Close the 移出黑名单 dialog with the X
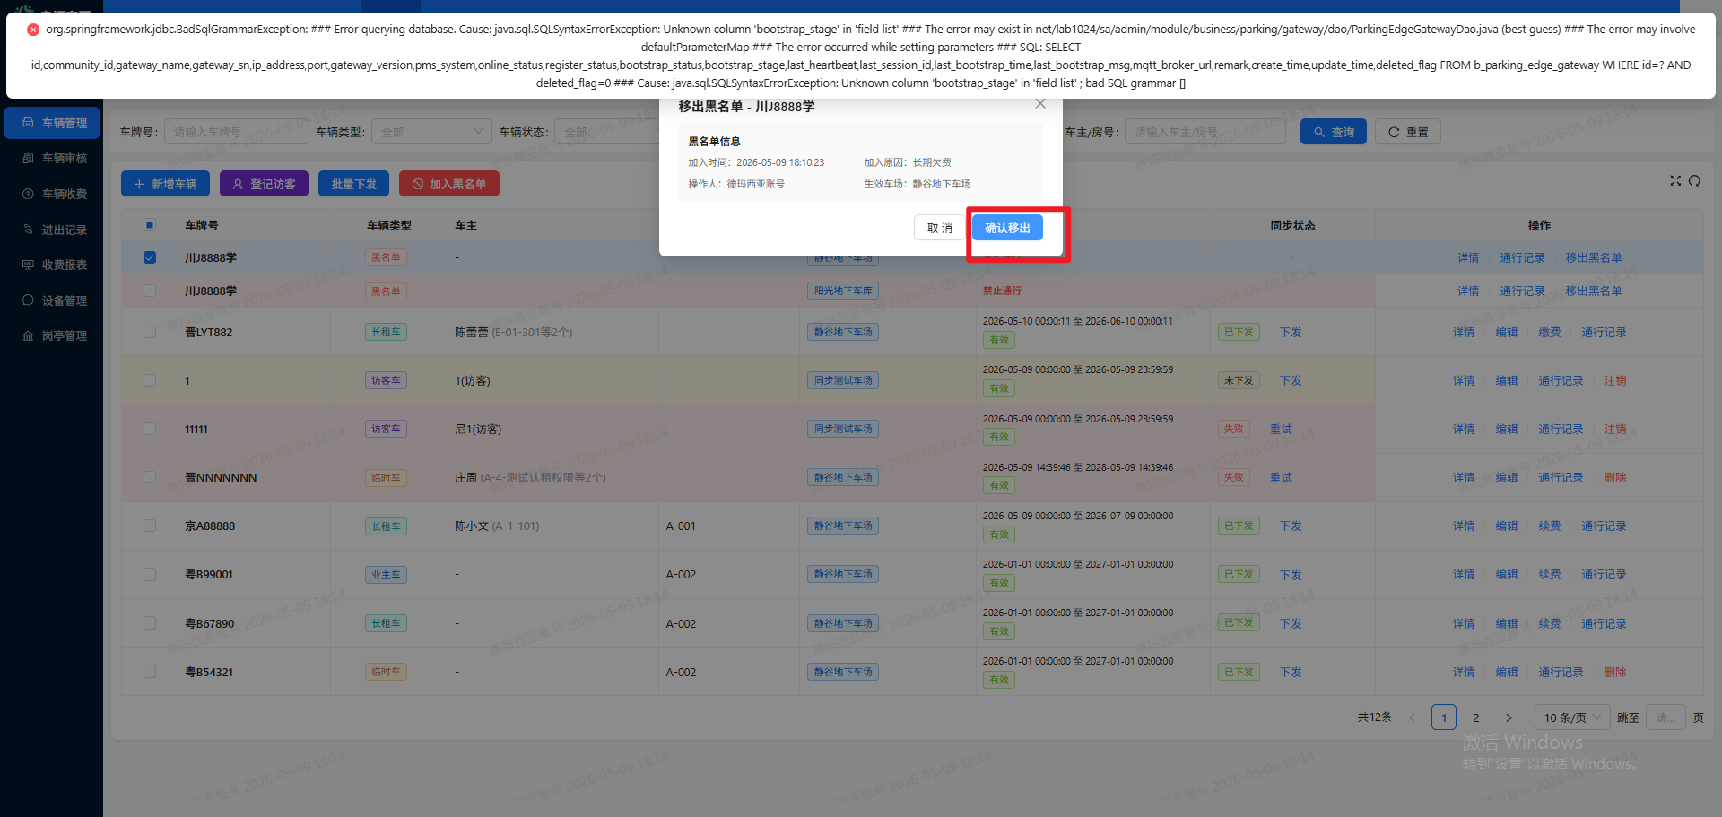 1040,104
